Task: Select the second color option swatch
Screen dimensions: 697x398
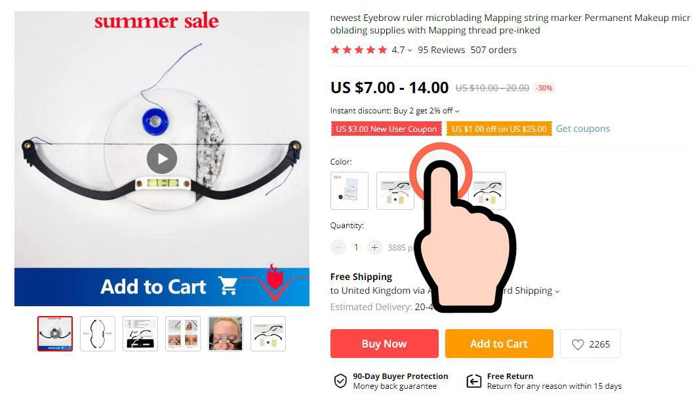Action: click(x=395, y=191)
